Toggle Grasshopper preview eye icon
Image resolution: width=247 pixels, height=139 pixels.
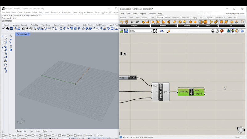161,31
